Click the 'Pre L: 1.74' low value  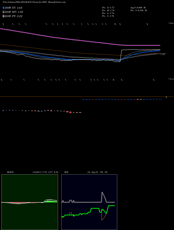tap(108, 13)
